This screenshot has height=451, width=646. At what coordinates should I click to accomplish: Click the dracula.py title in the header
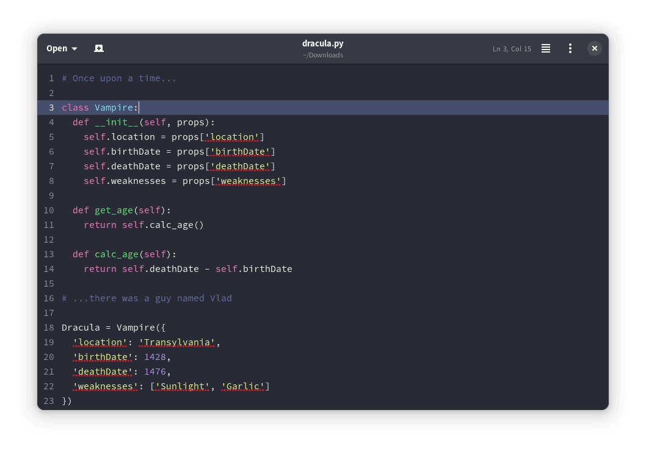(x=322, y=43)
